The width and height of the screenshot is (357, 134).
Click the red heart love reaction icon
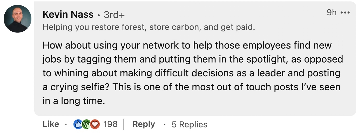[x=95, y=124]
